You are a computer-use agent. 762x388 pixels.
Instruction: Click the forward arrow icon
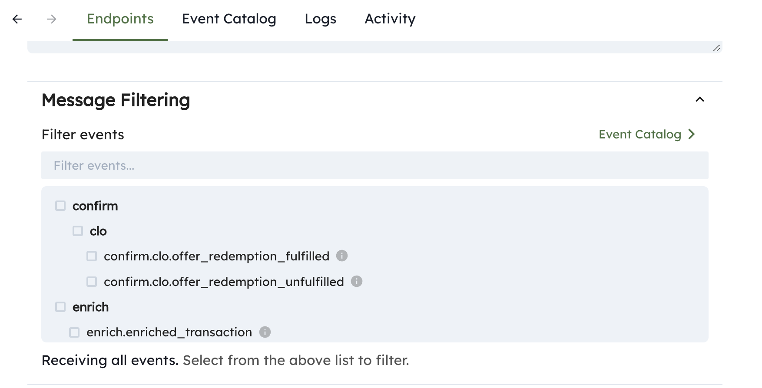52,19
